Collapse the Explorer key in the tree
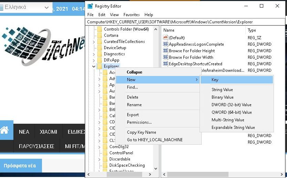 click(x=94, y=66)
